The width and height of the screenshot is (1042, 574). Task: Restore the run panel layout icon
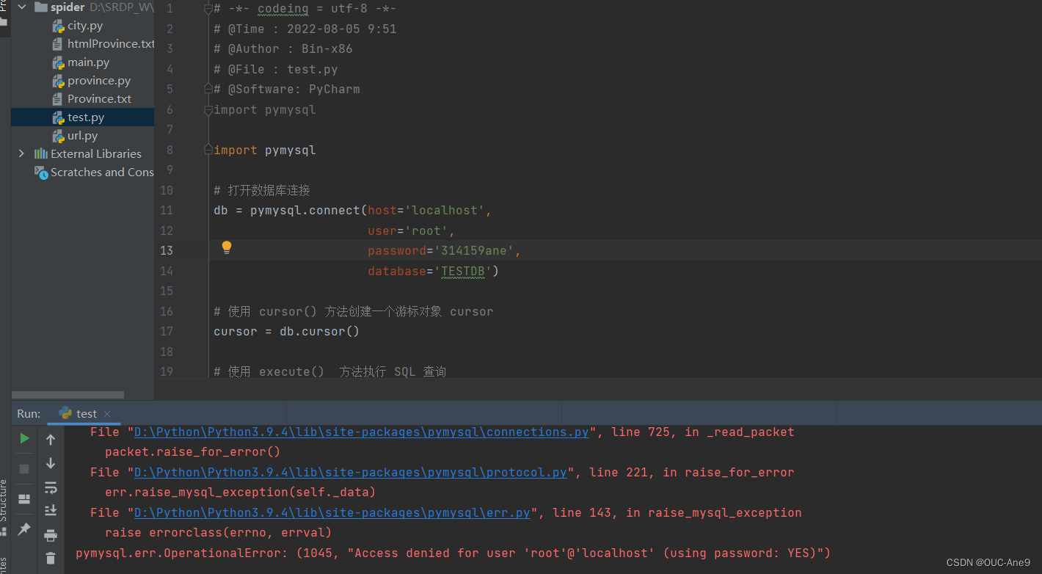coord(24,499)
